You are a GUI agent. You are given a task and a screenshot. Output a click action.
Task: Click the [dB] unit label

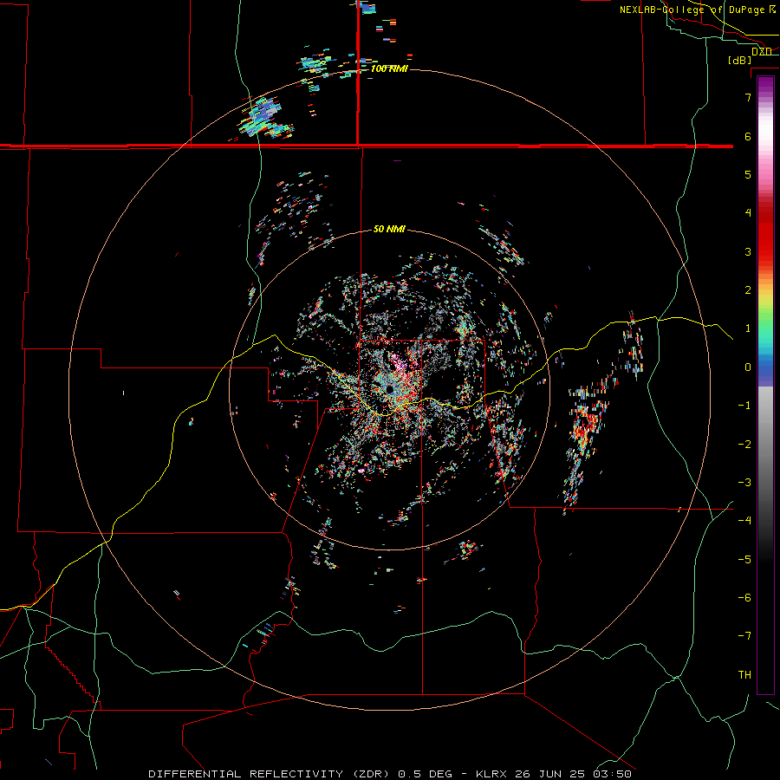tap(739, 60)
